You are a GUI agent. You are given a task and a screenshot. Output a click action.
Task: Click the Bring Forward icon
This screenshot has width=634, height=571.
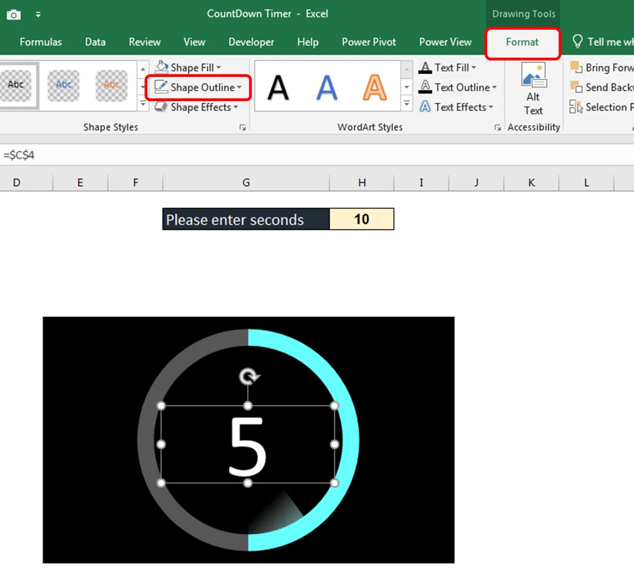click(x=576, y=68)
